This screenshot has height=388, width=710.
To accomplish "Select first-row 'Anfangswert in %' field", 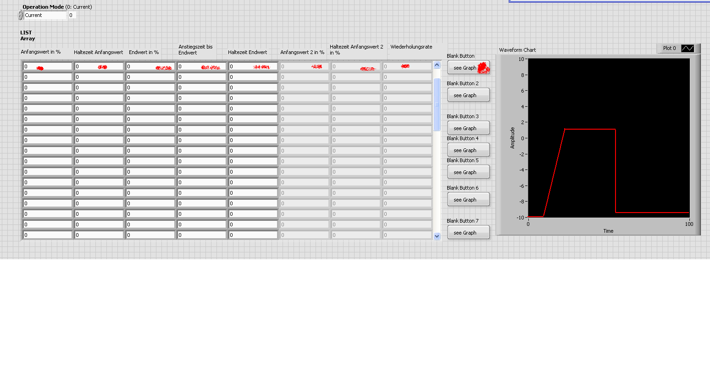I will pyautogui.click(x=48, y=66).
